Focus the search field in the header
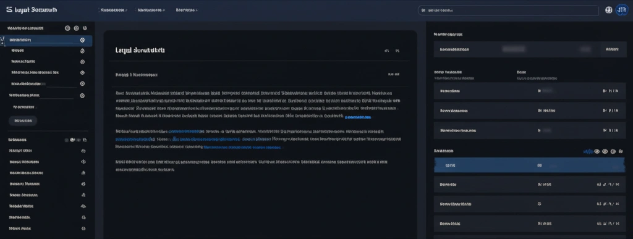The image size is (633, 239). [508, 10]
